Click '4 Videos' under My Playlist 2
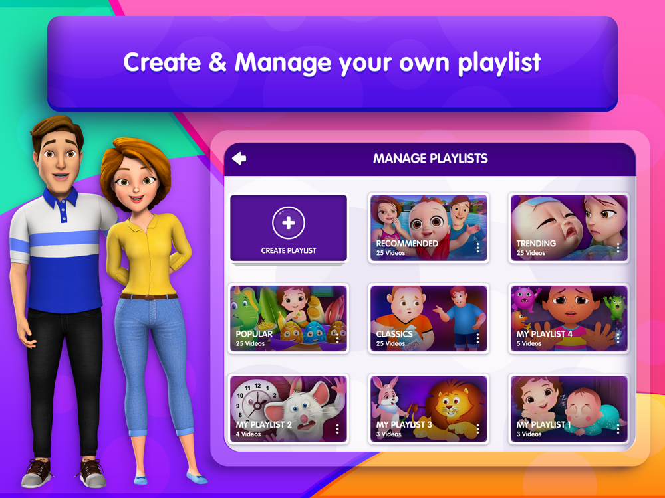 [249, 434]
